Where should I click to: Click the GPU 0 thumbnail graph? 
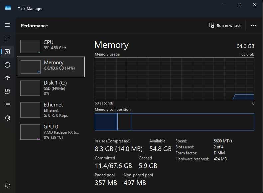point(30,132)
